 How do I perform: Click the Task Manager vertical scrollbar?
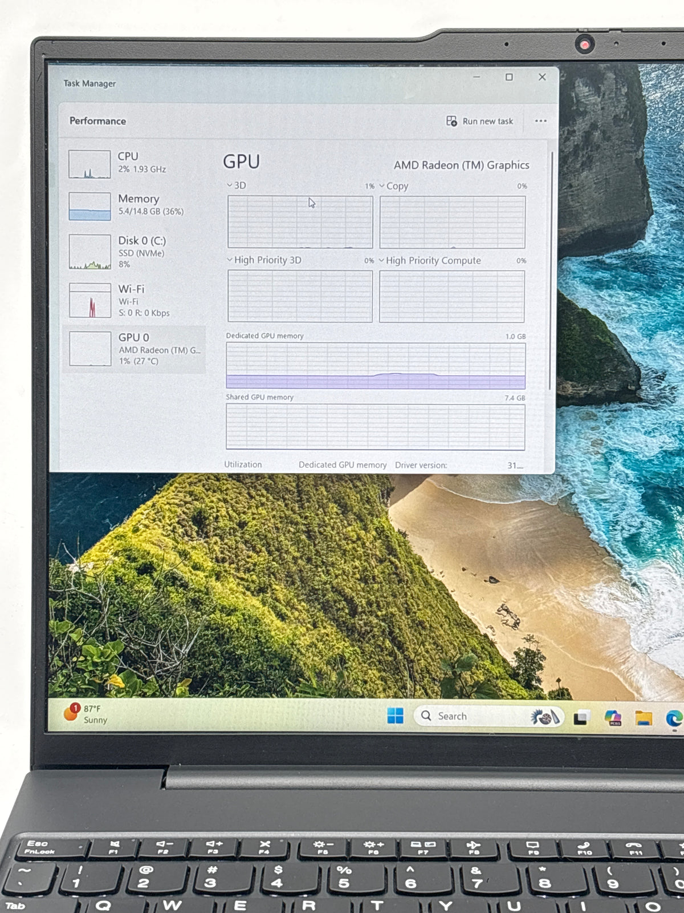point(551,271)
